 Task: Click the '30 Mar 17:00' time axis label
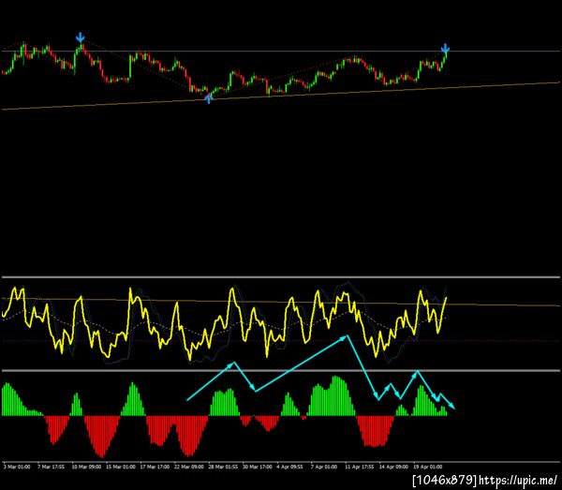point(258,467)
